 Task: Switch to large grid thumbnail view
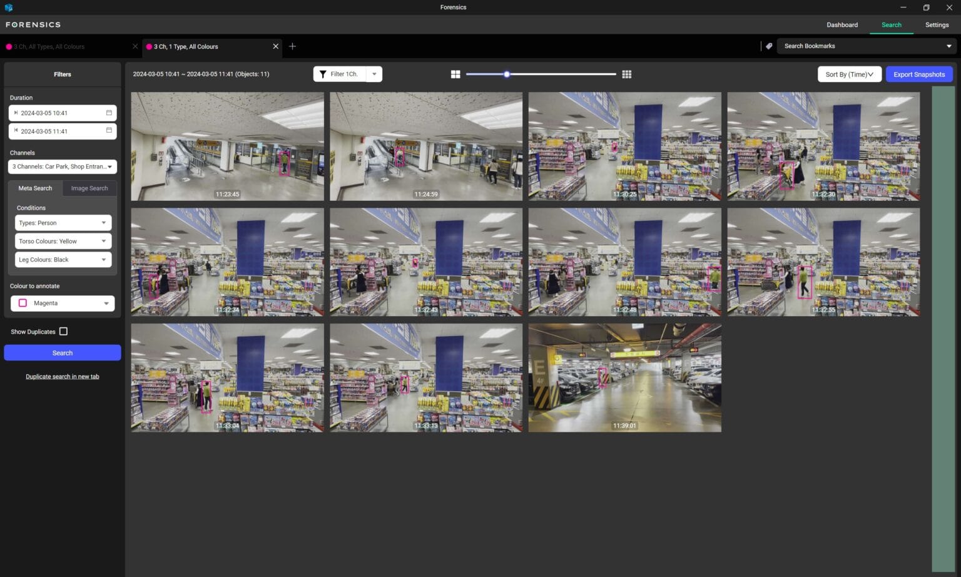(x=455, y=74)
